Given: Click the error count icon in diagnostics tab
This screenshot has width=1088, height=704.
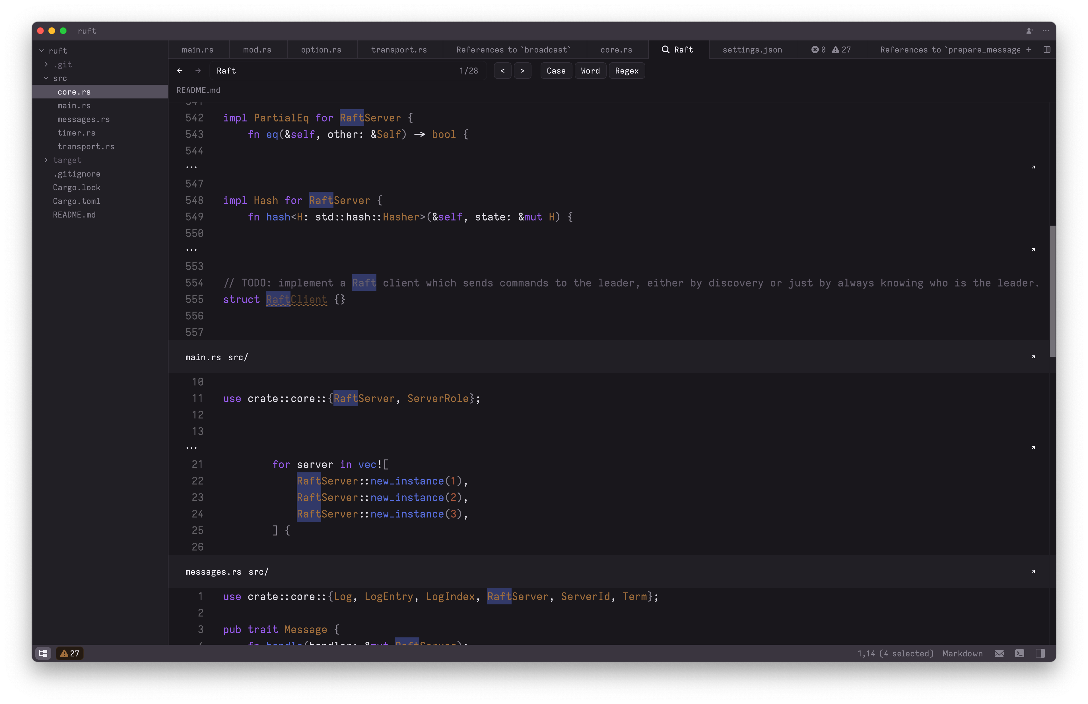Looking at the screenshot, I should (x=815, y=50).
